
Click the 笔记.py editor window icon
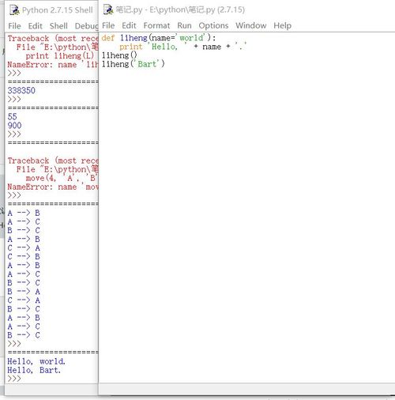click(x=108, y=9)
